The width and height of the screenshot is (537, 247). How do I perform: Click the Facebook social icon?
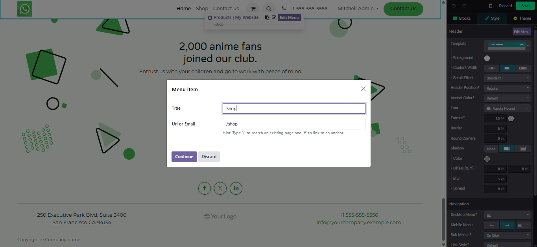(x=205, y=188)
